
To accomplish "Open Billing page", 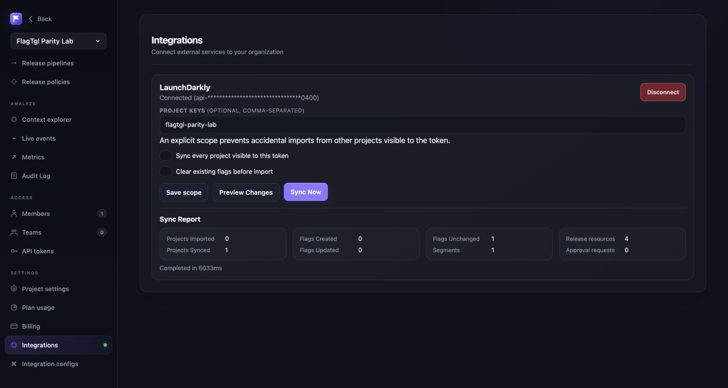I will click(x=58, y=326).
